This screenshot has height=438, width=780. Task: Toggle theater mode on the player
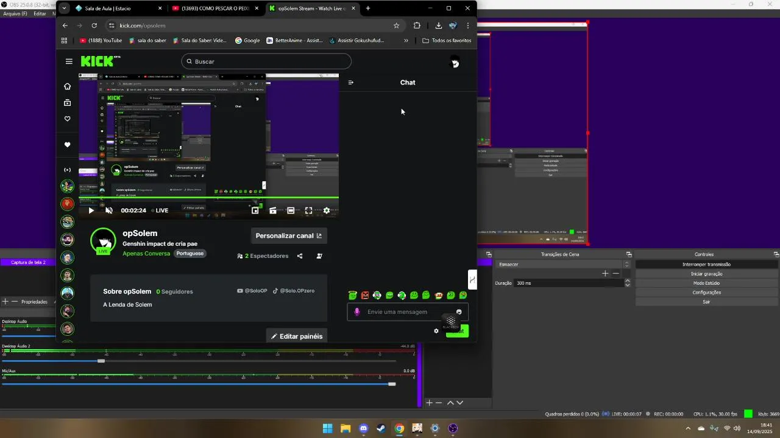(291, 210)
